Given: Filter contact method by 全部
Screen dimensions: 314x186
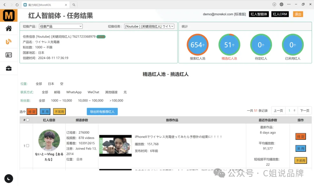Looking at the screenshot, I should pyautogui.click(x=45, y=92).
